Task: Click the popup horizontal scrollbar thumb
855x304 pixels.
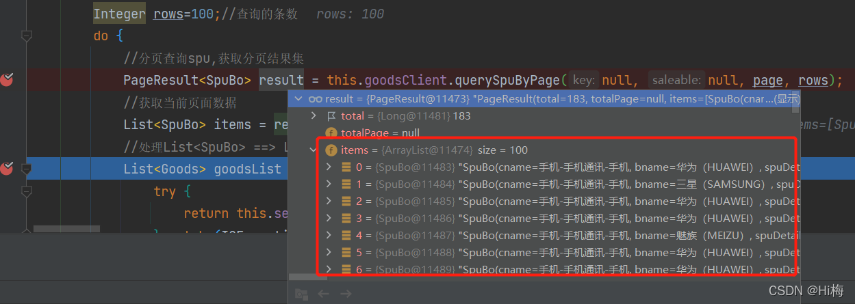Action: [307, 278]
